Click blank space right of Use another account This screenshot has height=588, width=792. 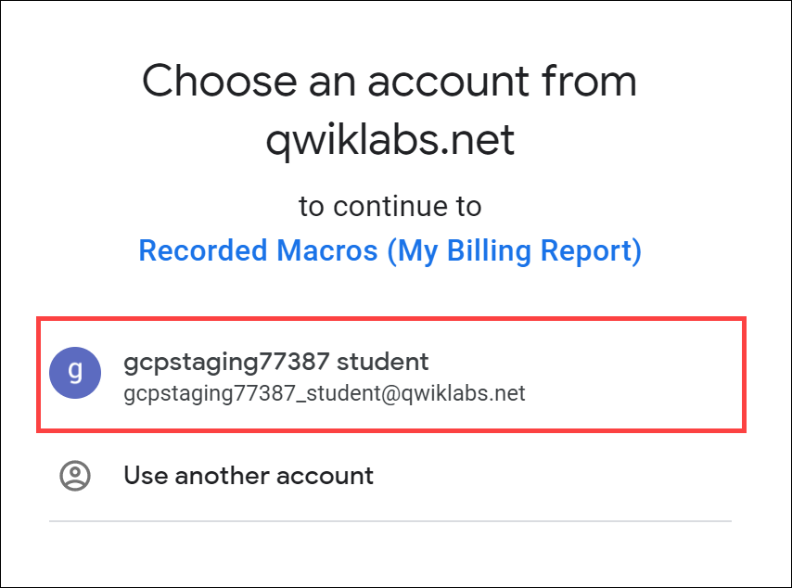(x=551, y=476)
